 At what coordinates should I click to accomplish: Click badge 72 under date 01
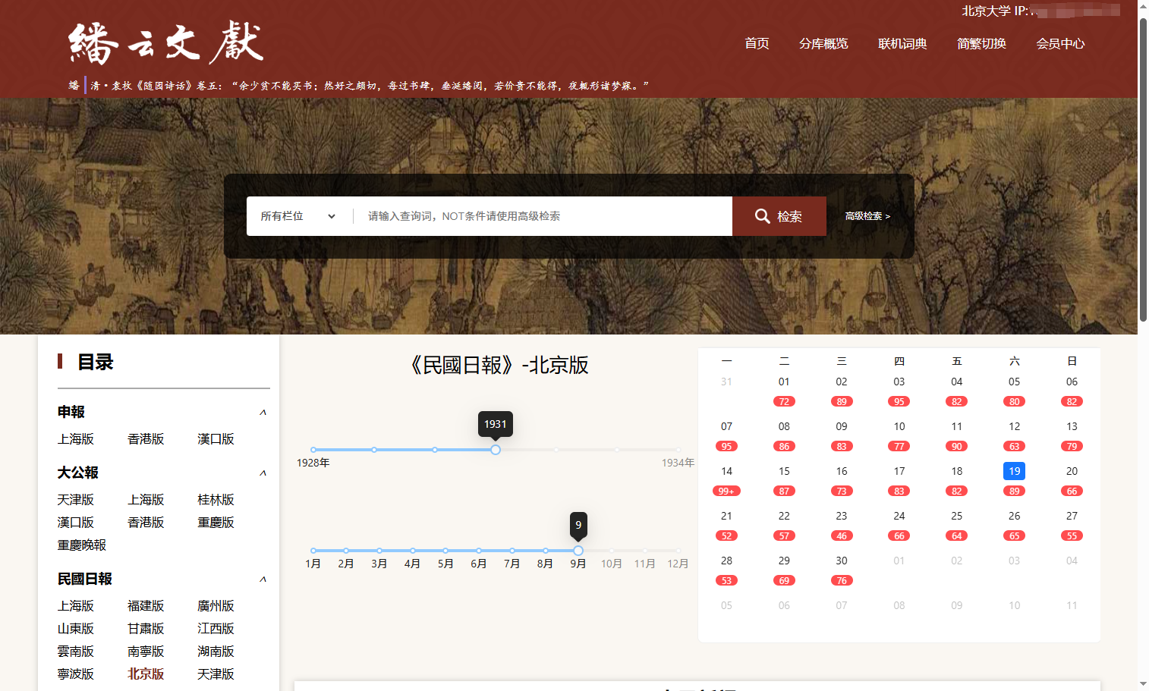[784, 401]
